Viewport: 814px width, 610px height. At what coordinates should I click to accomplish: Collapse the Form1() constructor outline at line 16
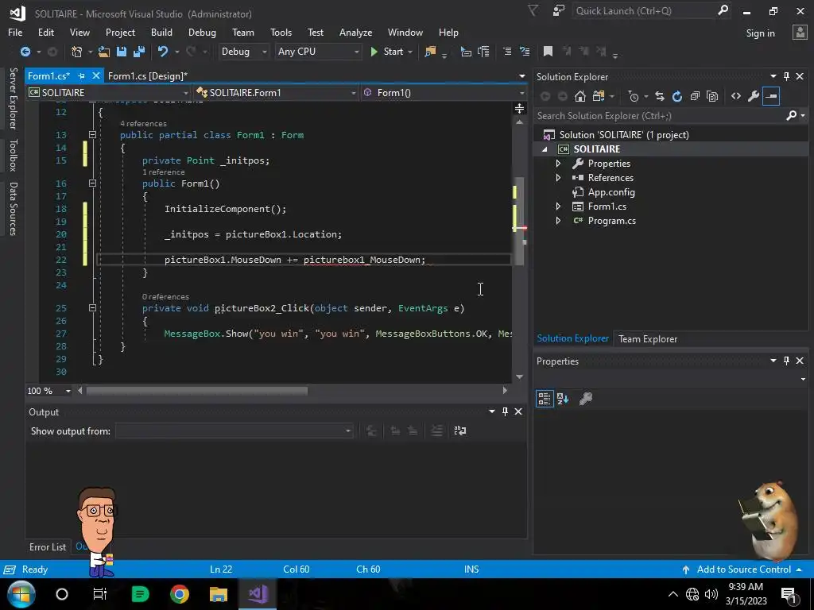coord(92,183)
